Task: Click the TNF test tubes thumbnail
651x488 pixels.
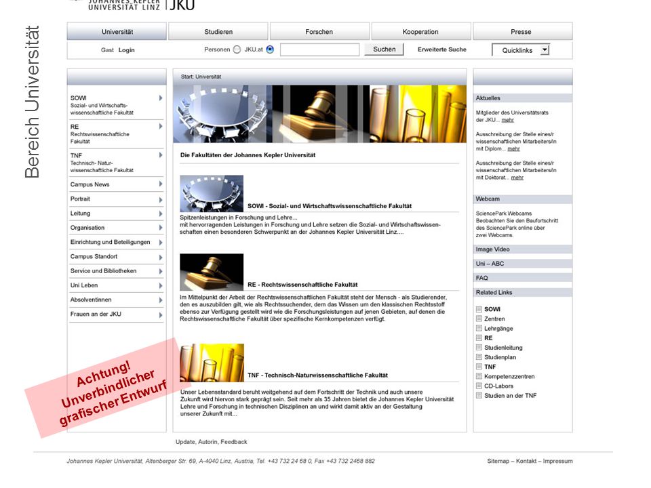Action: tap(212, 363)
